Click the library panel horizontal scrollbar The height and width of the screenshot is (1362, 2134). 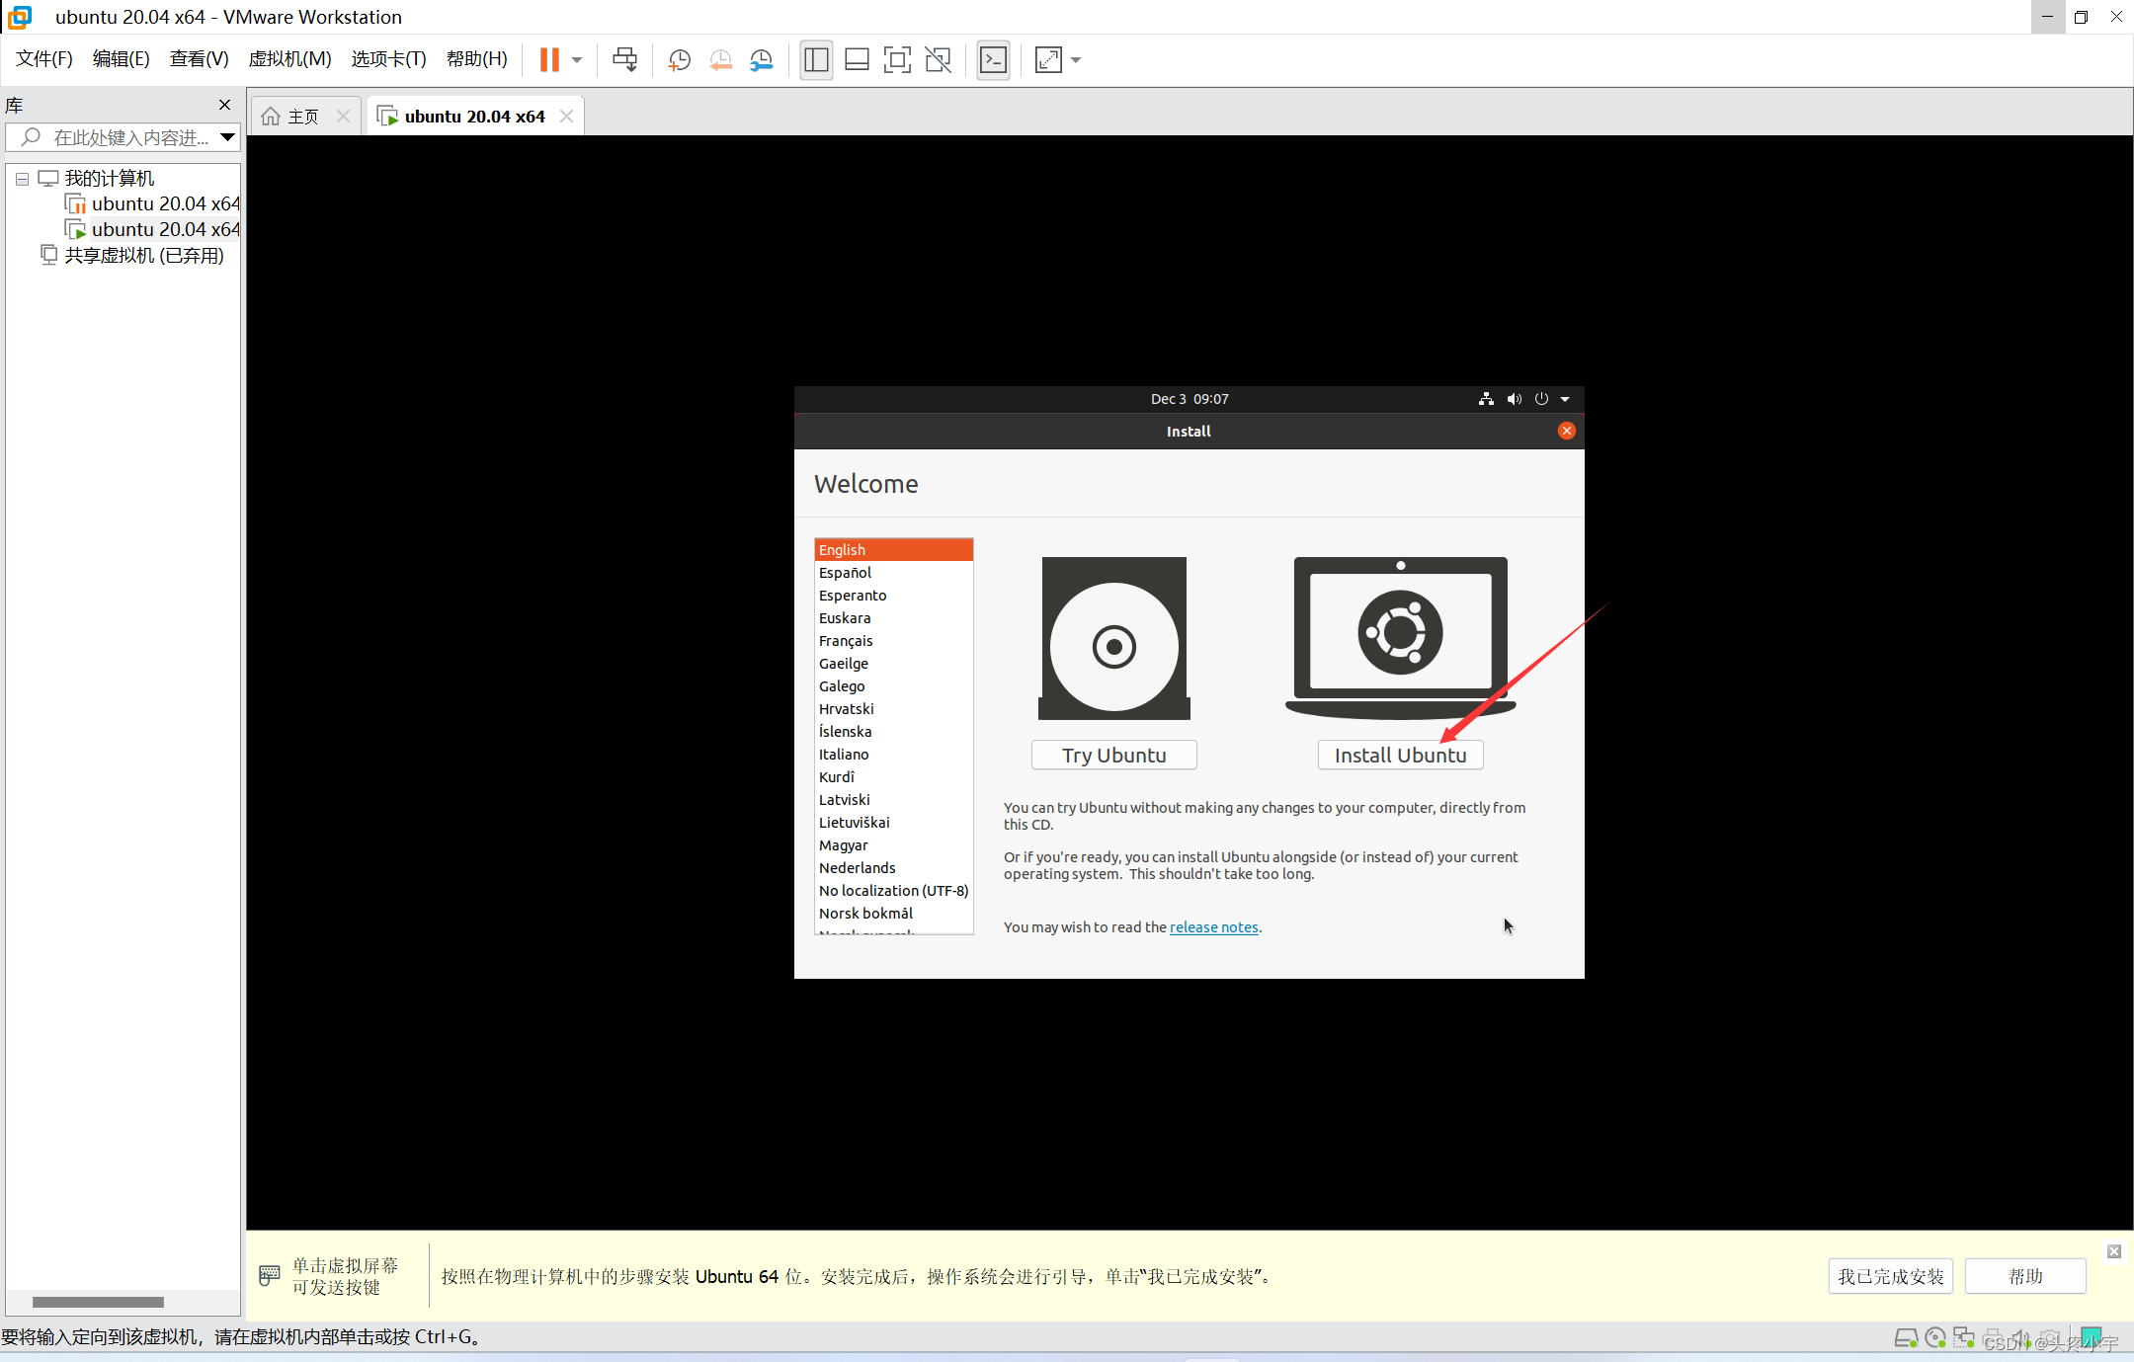pyautogui.click(x=98, y=1302)
